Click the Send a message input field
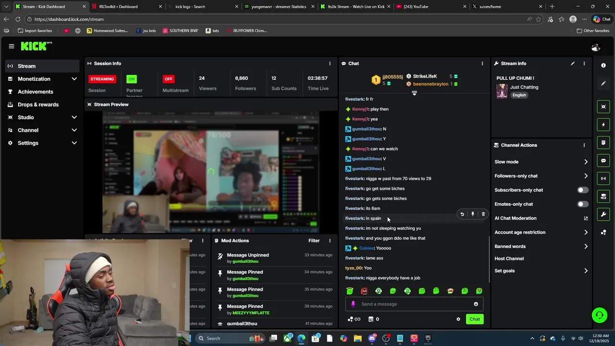 [x=414, y=304]
